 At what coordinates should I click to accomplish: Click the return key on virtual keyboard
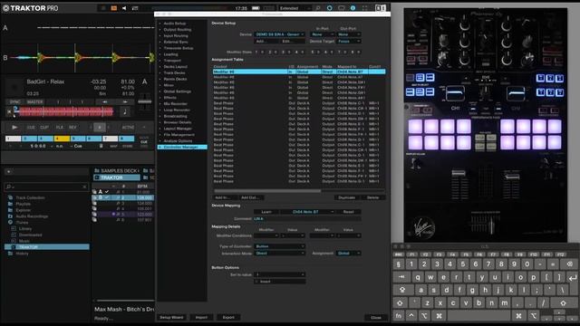[572, 277]
